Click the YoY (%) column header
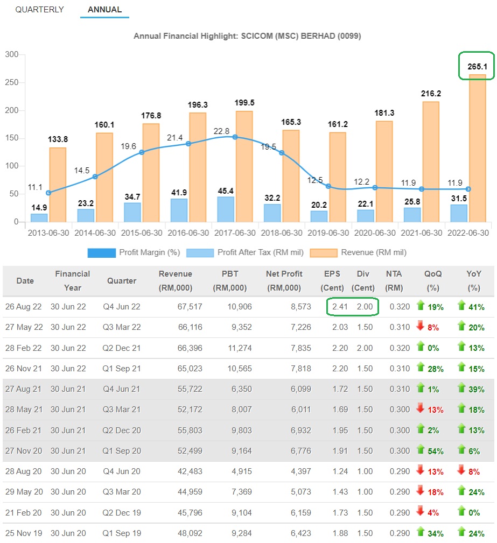 (x=474, y=281)
